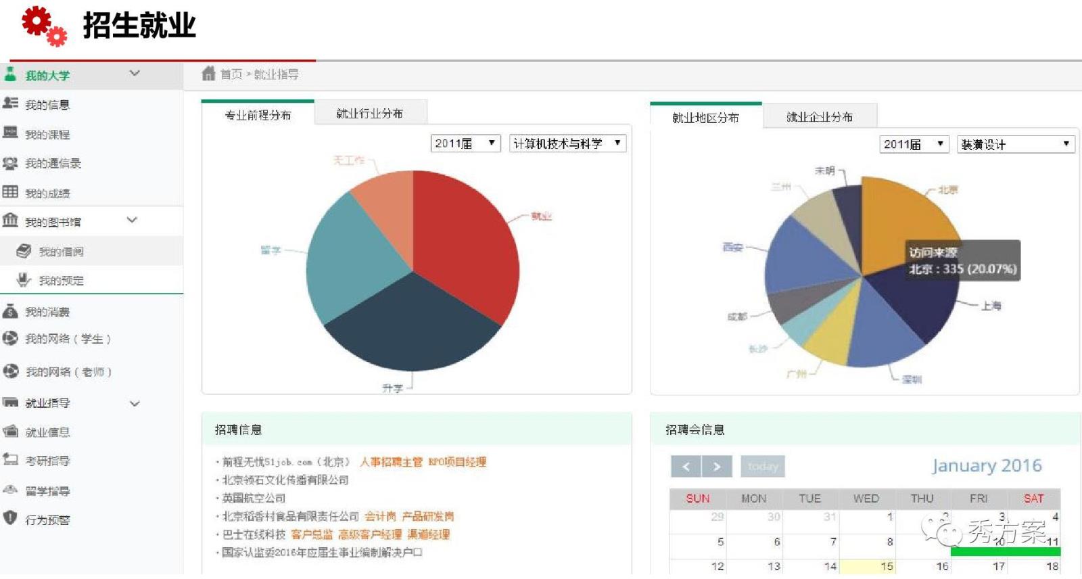Open the 行为预警 shield icon
The height and width of the screenshot is (579, 1082).
10,518
